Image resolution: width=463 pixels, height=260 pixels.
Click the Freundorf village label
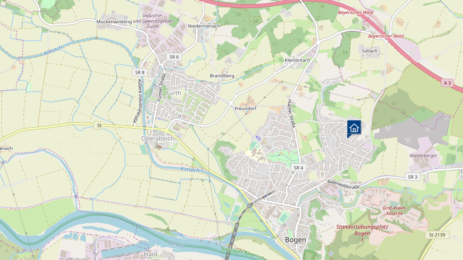tap(246, 108)
